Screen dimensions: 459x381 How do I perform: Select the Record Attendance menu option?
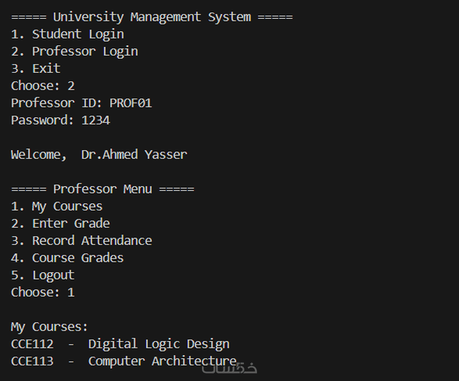tap(81, 241)
